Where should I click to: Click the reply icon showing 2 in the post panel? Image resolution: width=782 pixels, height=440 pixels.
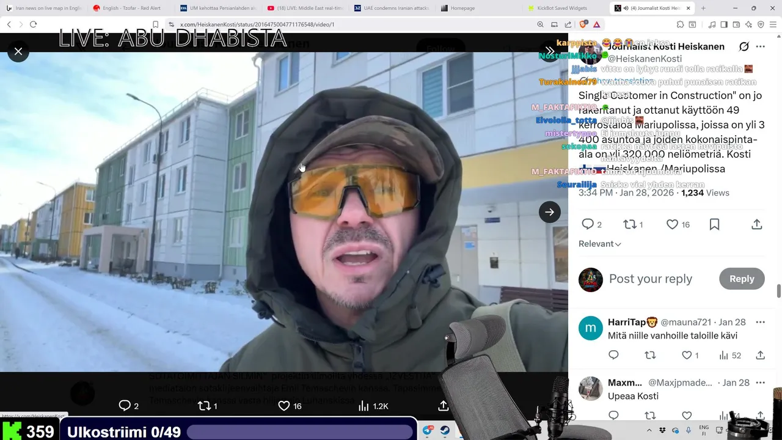(591, 224)
